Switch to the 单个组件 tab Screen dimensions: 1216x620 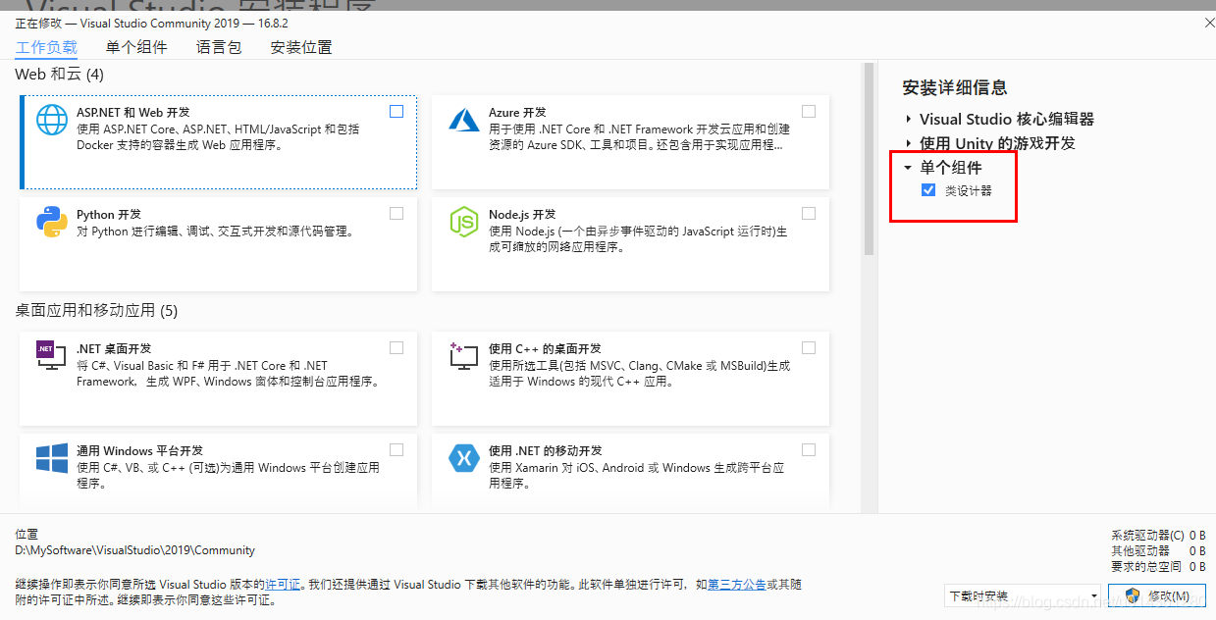tap(136, 47)
